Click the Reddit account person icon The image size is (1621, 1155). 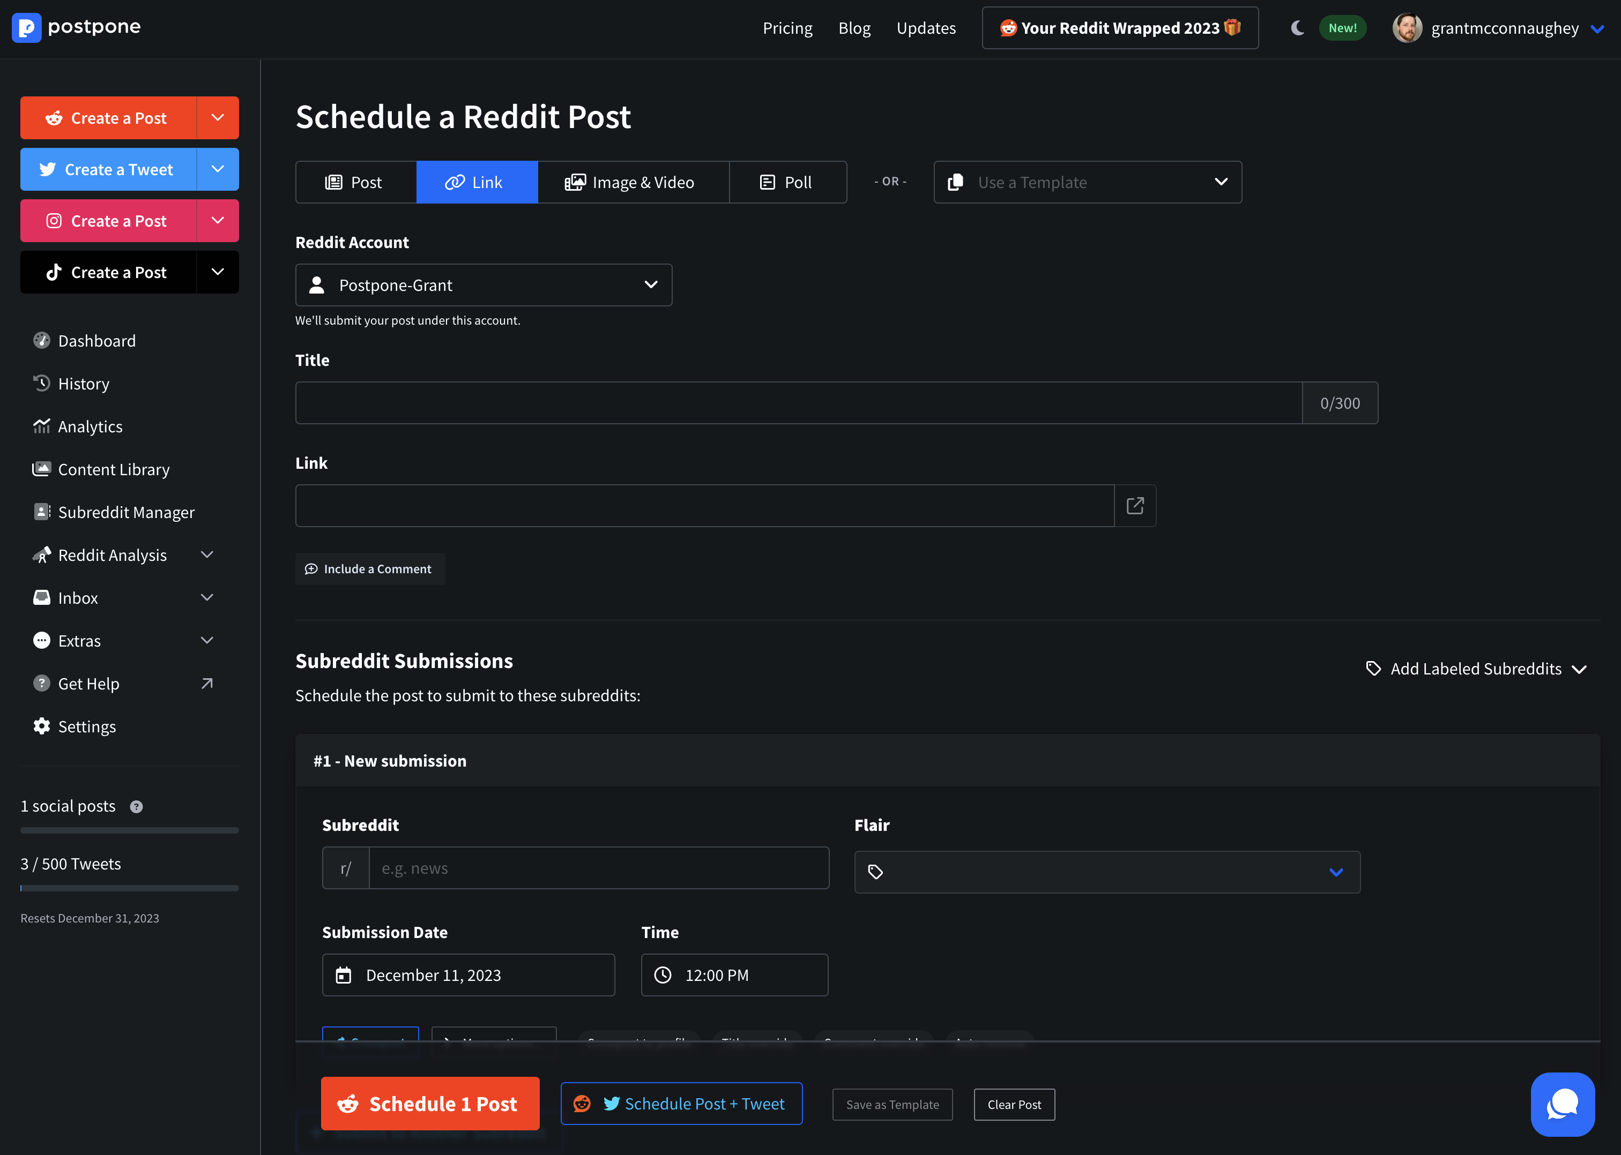(x=317, y=285)
